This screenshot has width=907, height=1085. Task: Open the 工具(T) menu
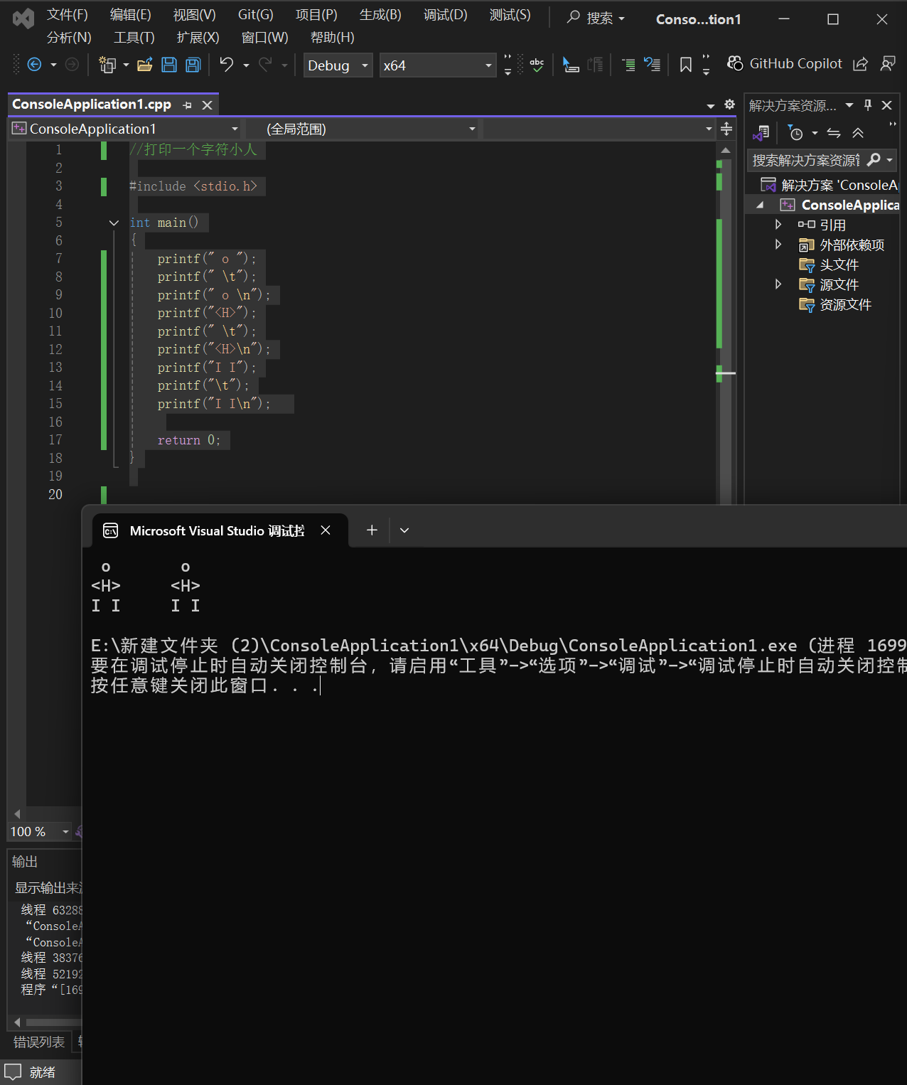tap(134, 38)
